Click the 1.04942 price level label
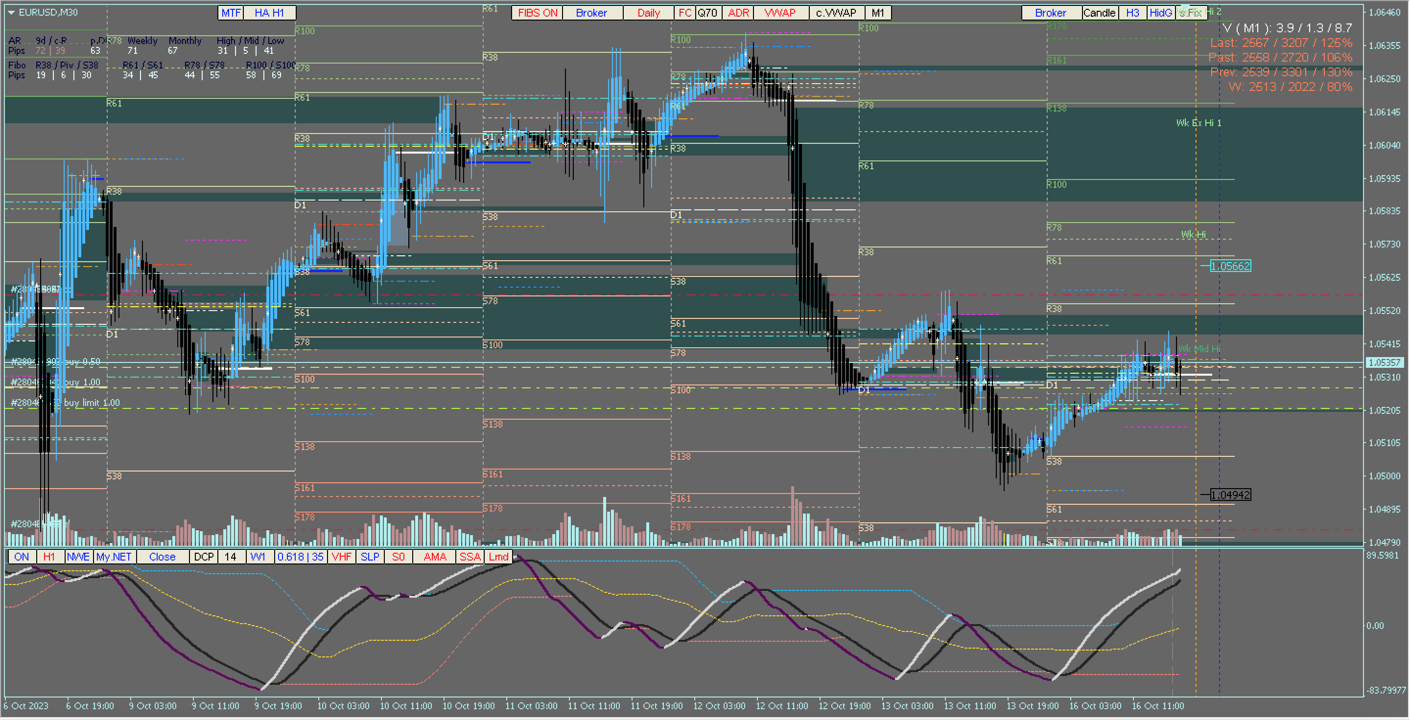The height and width of the screenshot is (720, 1410). pos(1230,495)
